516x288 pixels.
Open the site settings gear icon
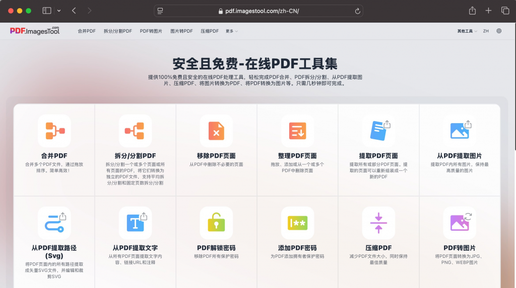click(x=499, y=31)
